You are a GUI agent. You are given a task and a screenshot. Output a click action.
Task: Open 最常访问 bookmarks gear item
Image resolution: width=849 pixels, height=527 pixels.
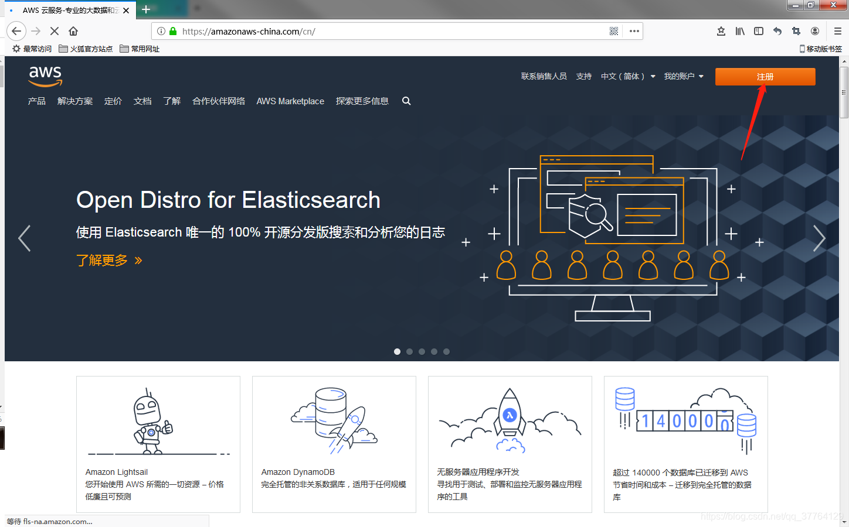(x=32, y=49)
